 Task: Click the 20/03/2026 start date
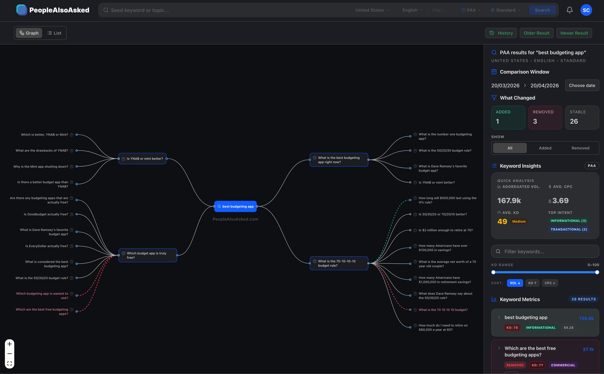505,85
